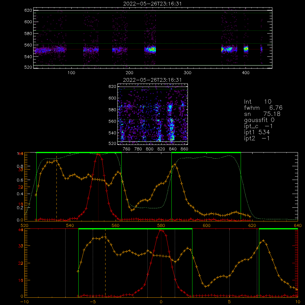This screenshot has height=305, width=305.
Task: Select the 'fwhm 6.76' readout line
Action: 263,108
